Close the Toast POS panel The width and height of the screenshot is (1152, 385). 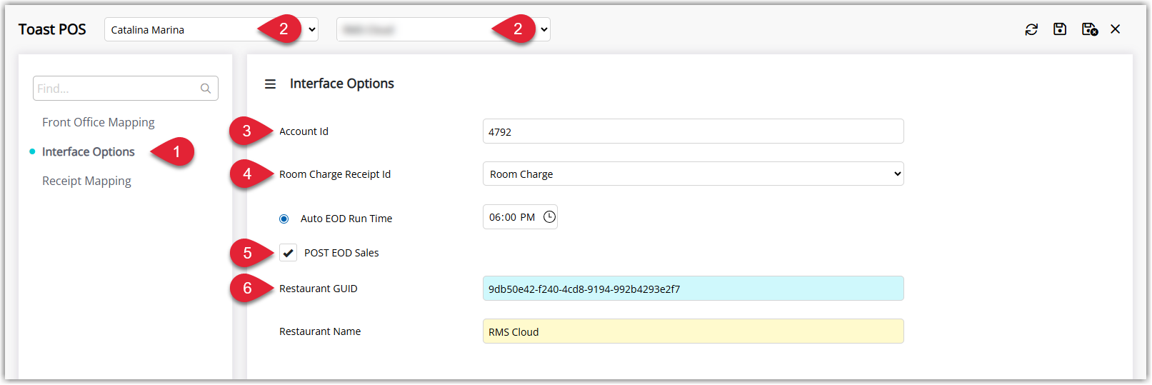[1116, 29]
